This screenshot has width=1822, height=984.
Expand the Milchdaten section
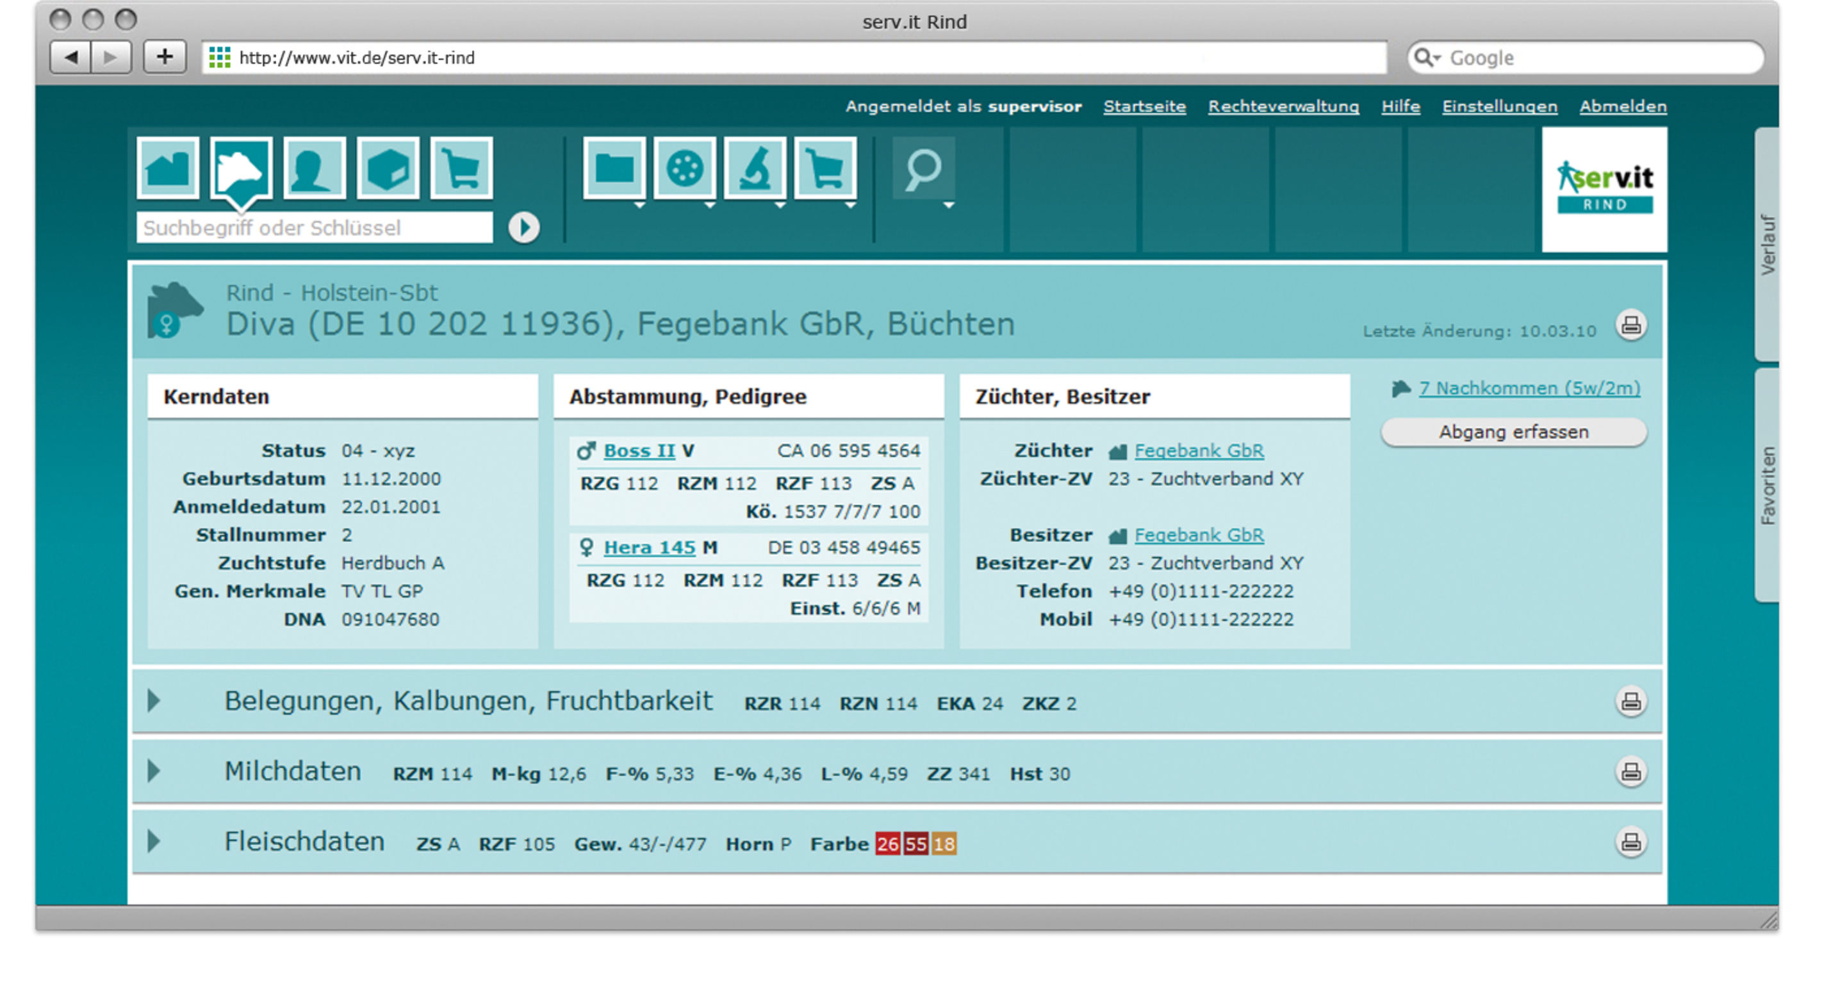[154, 771]
